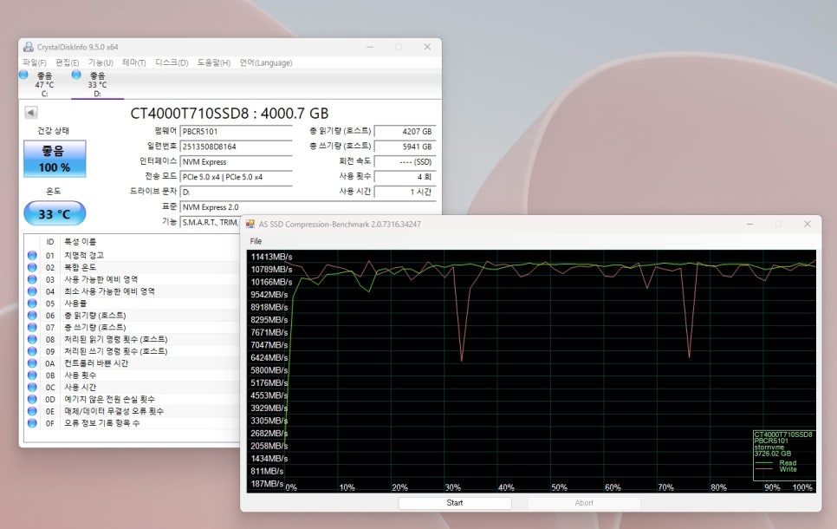
Task: Click the serial number field 2513508D8164
Action: 237,147
